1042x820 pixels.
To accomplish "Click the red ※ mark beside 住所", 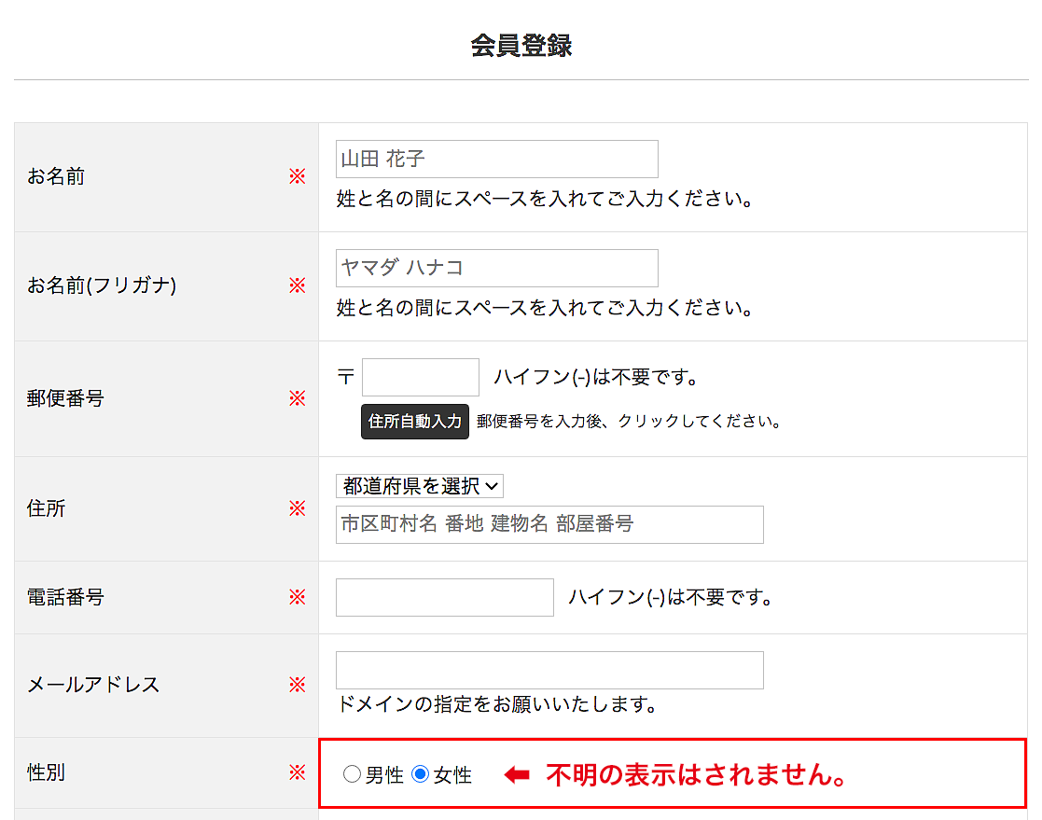I will click(297, 508).
